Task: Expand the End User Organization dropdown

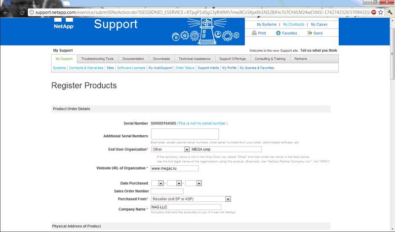Action: [187, 149]
